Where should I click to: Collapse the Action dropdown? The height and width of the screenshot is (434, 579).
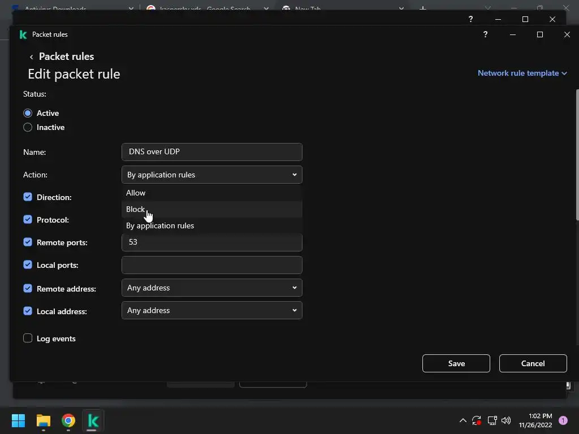pyautogui.click(x=212, y=175)
